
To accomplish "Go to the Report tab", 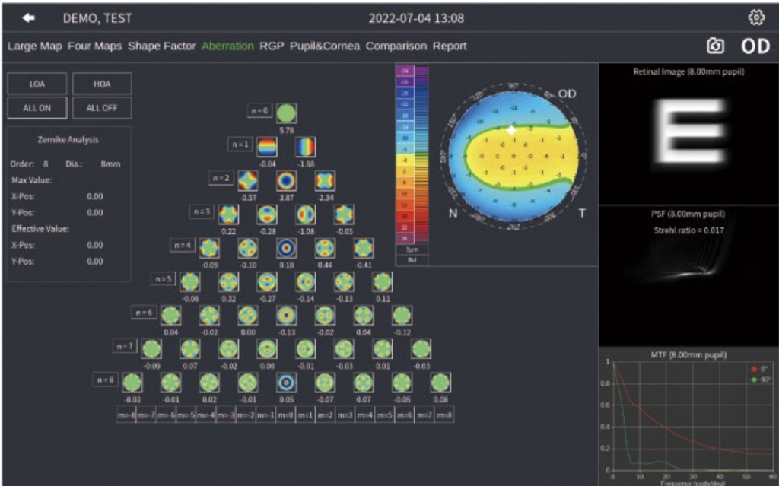I will click(450, 46).
